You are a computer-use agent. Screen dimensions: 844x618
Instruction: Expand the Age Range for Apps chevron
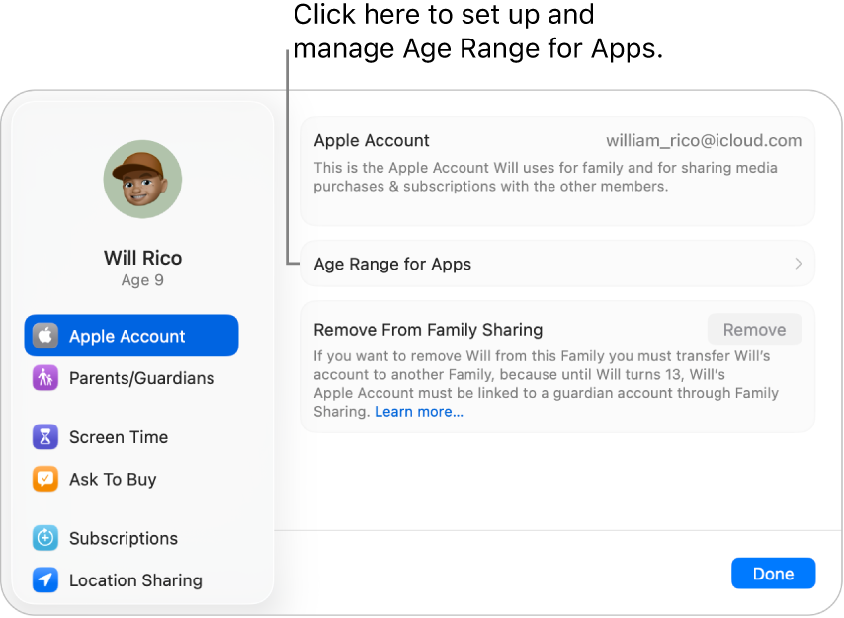tap(799, 264)
